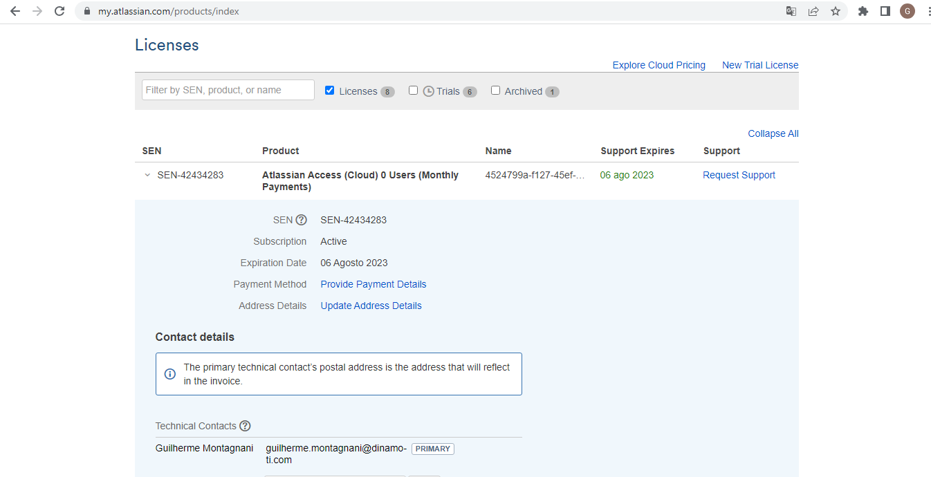931x477 pixels.
Task: Enable the Trials filter checkbox
Action: pyautogui.click(x=413, y=91)
